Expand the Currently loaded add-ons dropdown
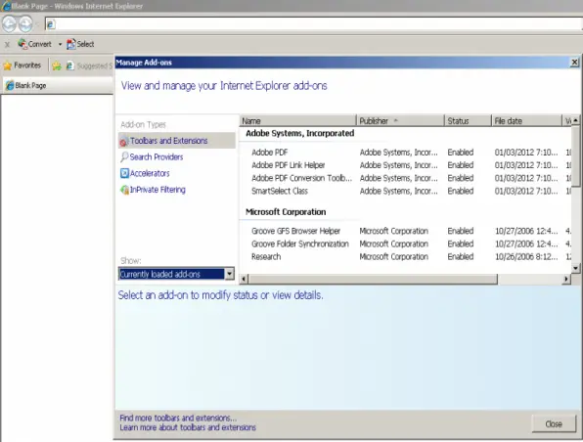Image resolution: width=583 pixels, height=442 pixels. pos(230,274)
